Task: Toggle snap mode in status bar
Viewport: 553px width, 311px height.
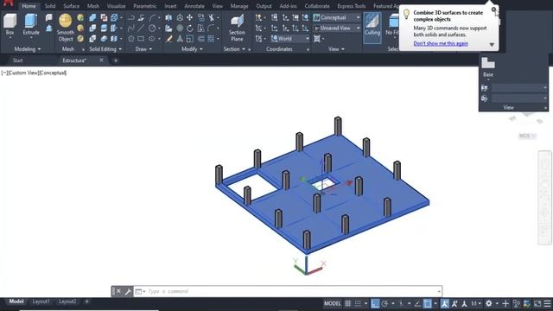Action: tap(358, 303)
